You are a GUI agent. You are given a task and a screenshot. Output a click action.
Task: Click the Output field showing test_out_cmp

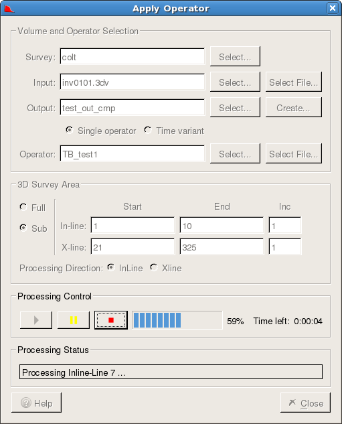click(133, 107)
